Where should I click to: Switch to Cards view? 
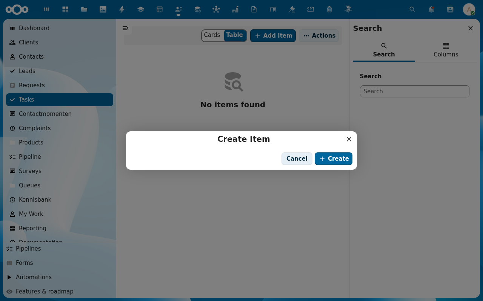pyautogui.click(x=212, y=35)
